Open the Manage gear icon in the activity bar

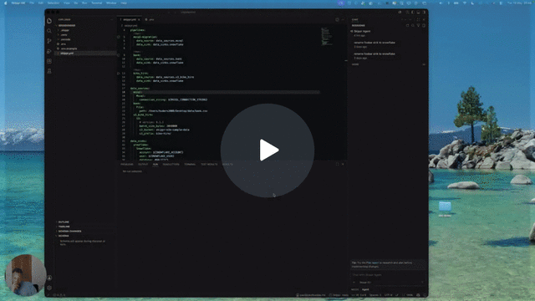click(x=49, y=288)
